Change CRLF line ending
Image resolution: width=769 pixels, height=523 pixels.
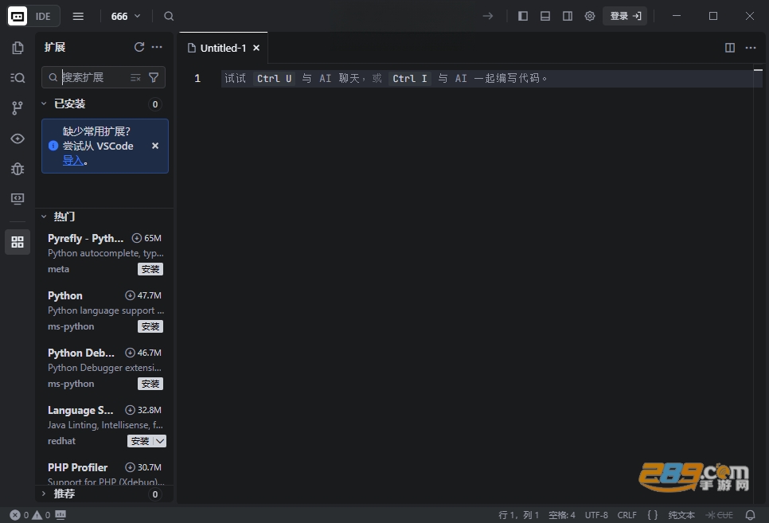click(627, 515)
